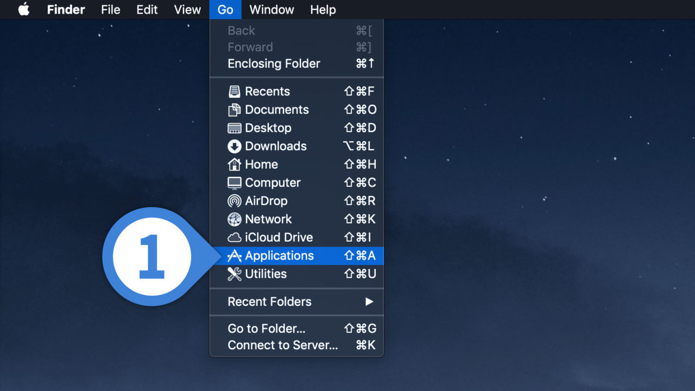Click the Utilities tools icon
This screenshot has width=695, height=391.
[234, 274]
